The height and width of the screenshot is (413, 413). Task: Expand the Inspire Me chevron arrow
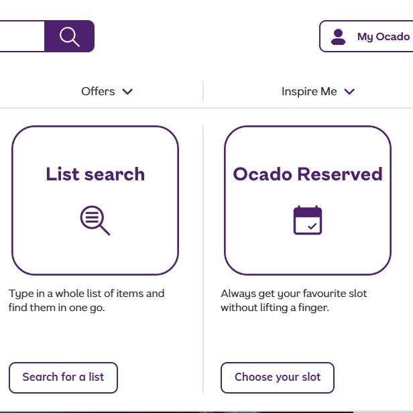(x=349, y=92)
